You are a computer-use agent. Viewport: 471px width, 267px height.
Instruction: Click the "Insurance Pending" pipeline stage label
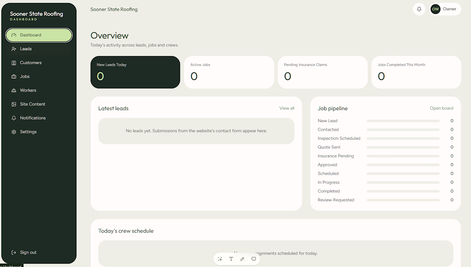[x=336, y=156]
